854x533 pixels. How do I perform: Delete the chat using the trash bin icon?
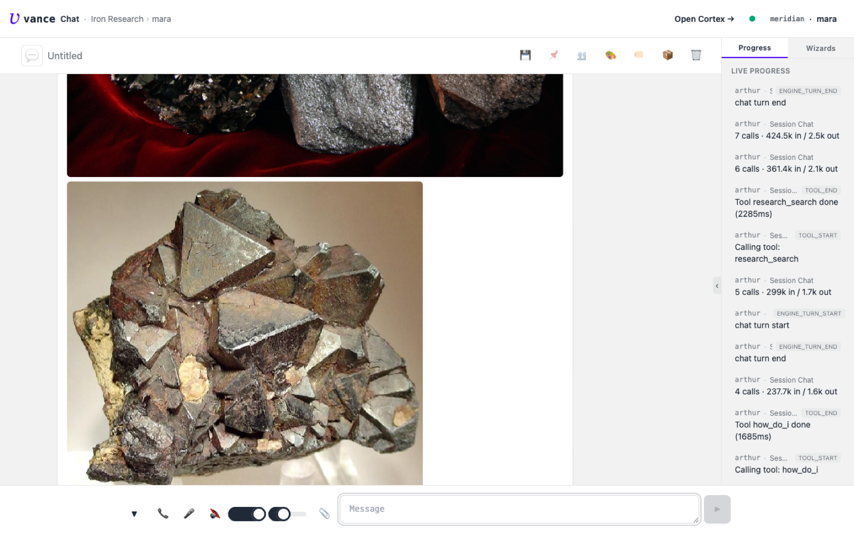coord(696,55)
